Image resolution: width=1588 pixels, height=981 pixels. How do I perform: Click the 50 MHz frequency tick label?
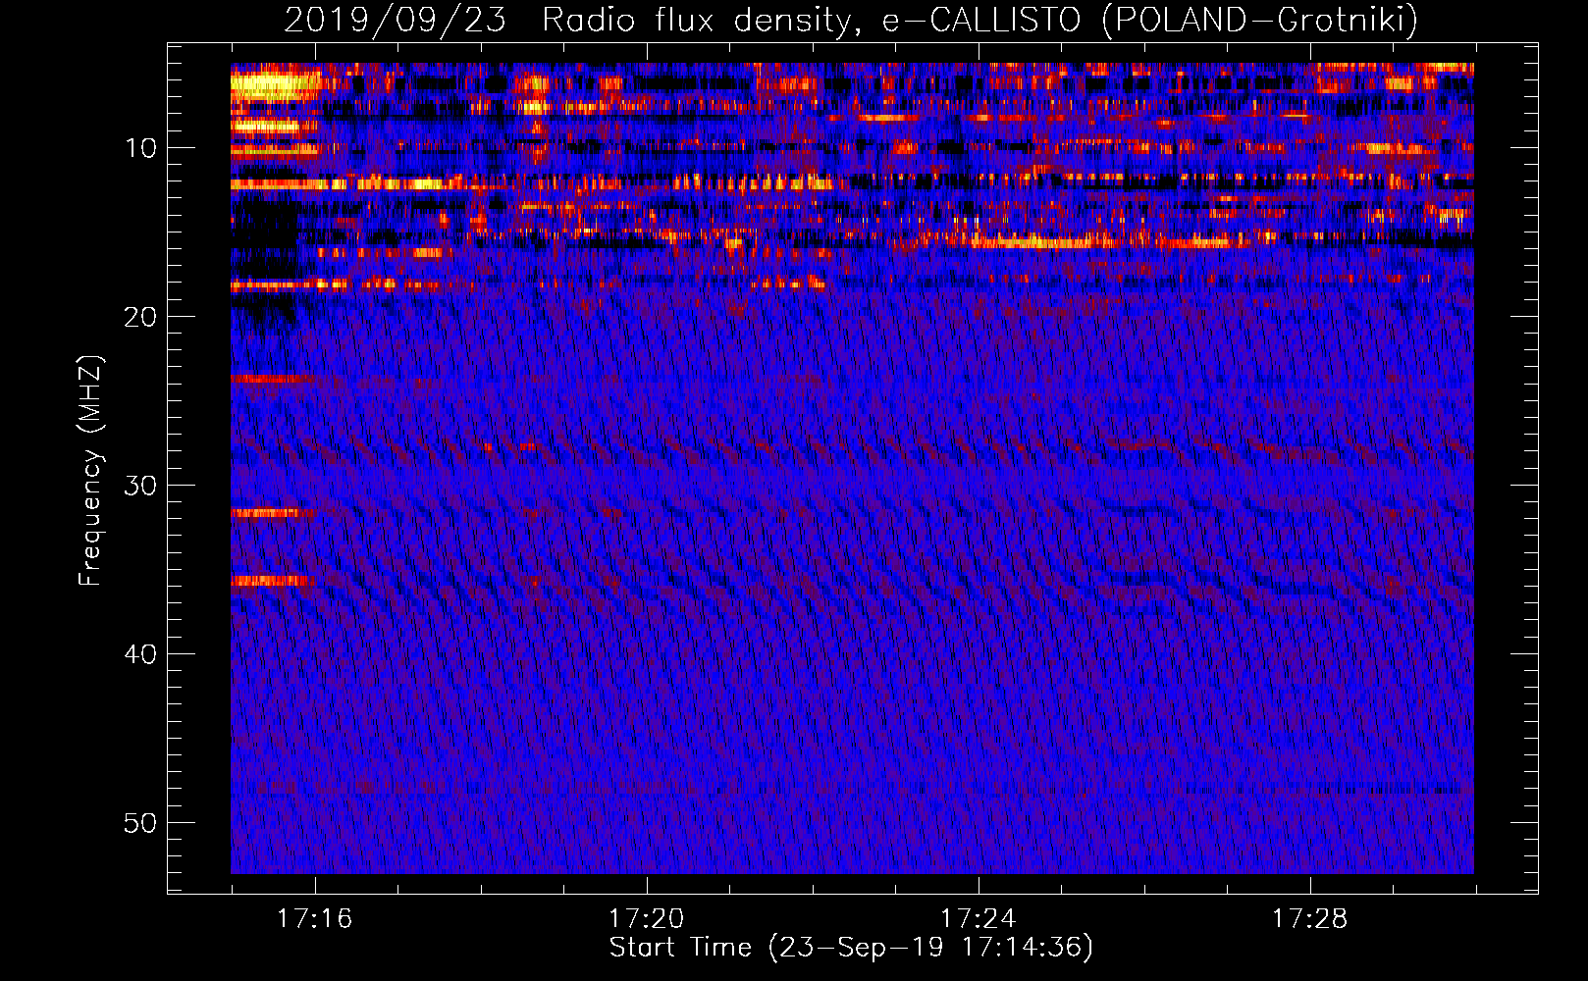coord(140,823)
